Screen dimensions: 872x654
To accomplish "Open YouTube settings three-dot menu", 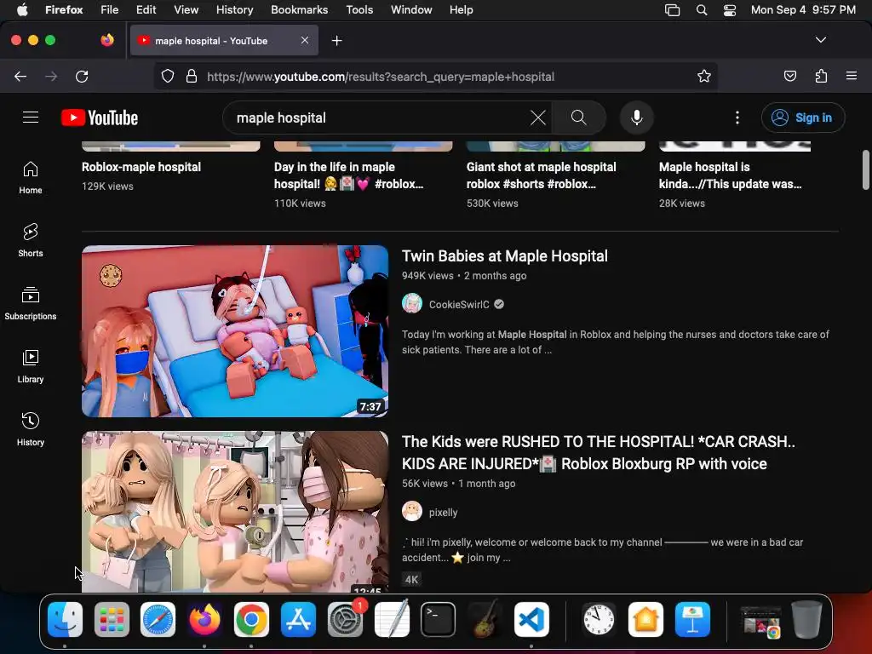I will (737, 118).
